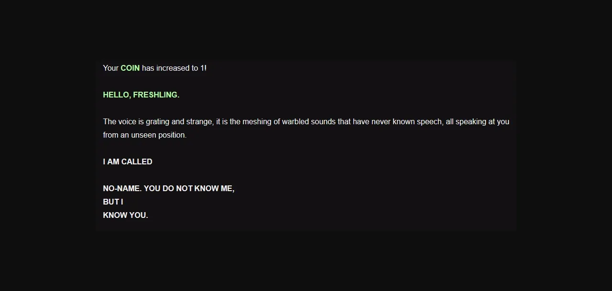The height and width of the screenshot is (291, 612).
Task: Click the word "unseen" in the narration
Action: coord(143,135)
